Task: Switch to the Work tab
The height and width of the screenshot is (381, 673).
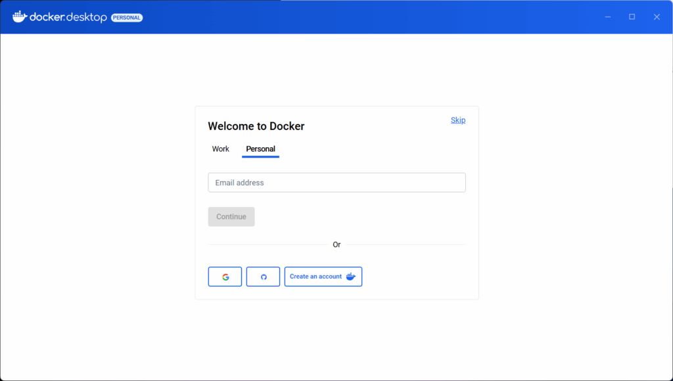Action: tap(221, 149)
